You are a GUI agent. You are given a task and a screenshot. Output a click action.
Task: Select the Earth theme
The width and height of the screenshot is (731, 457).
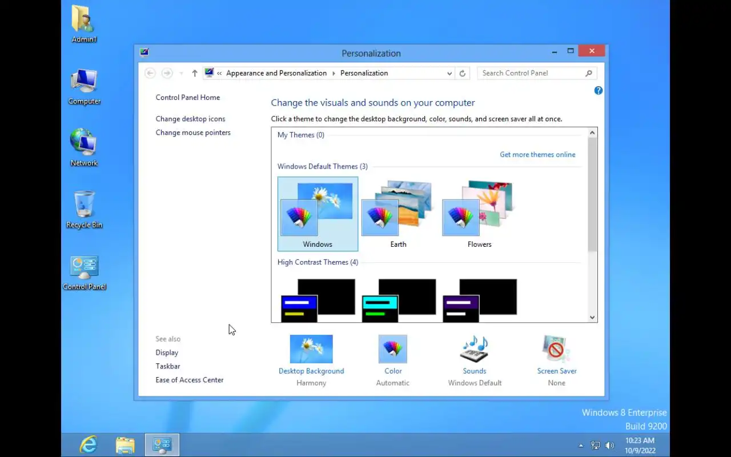[x=398, y=214]
